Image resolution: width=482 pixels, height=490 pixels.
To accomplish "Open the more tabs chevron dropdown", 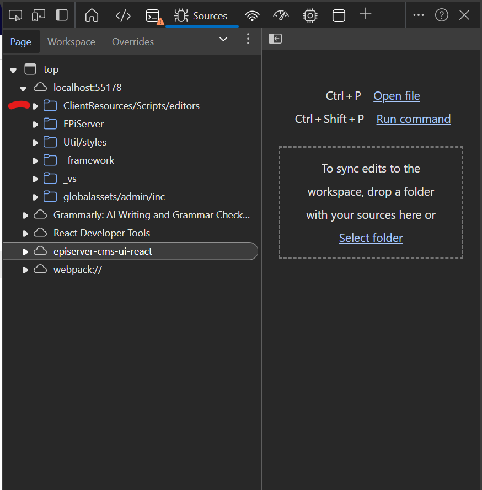I will click(x=223, y=39).
